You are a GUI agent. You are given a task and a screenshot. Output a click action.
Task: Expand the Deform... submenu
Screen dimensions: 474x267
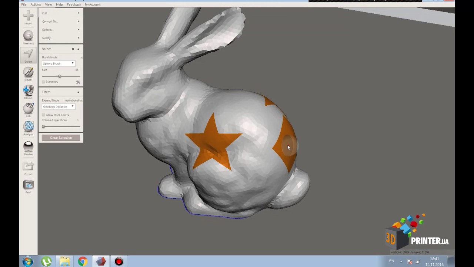[x=61, y=30]
